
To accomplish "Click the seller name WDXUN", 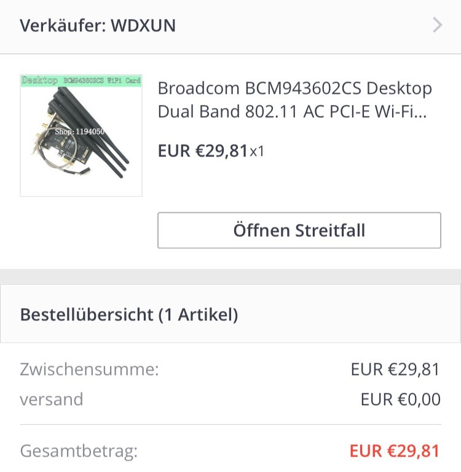I will pos(143,26).
